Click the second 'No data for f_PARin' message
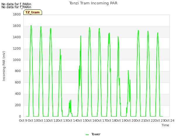The image size is (187, 140). pyautogui.click(x=16, y=7)
